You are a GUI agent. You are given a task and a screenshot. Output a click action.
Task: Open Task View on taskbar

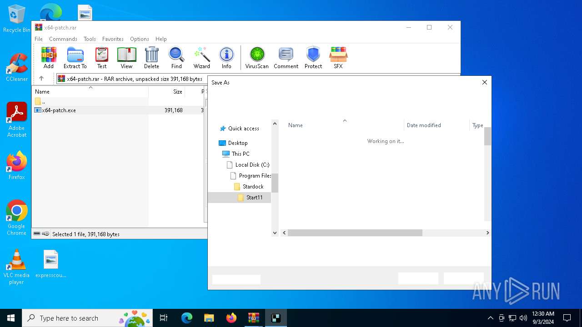[x=164, y=318]
